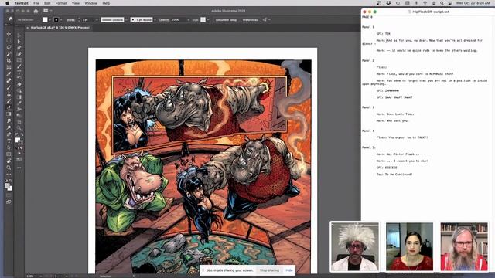Click the Stroke label link

coord(70,19)
